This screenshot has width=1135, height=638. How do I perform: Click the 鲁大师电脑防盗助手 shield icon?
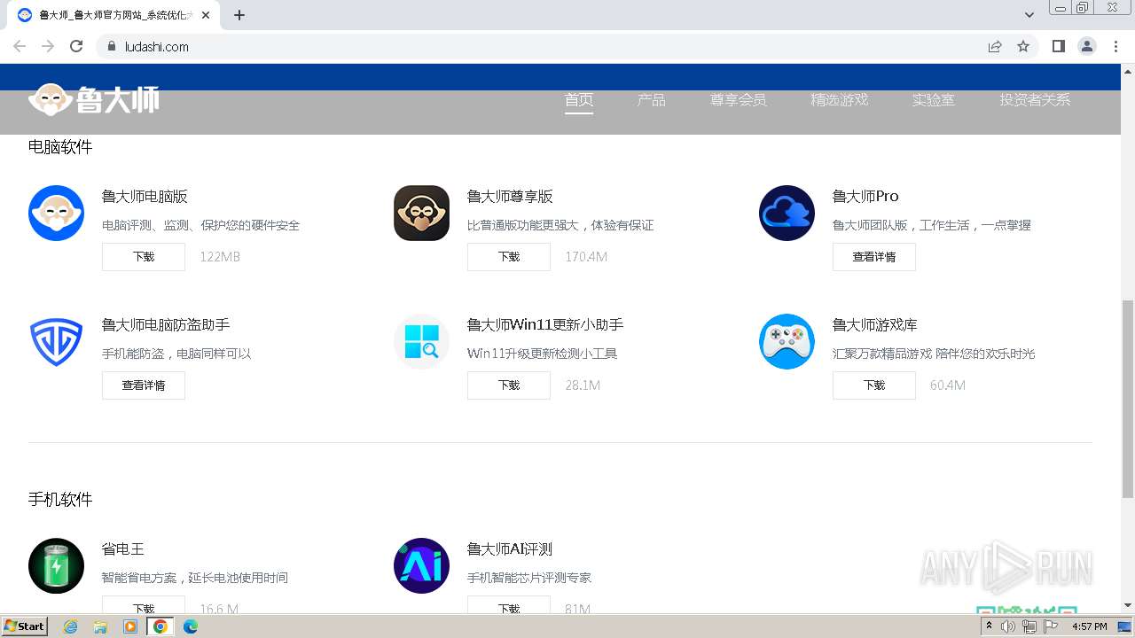[x=56, y=341]
